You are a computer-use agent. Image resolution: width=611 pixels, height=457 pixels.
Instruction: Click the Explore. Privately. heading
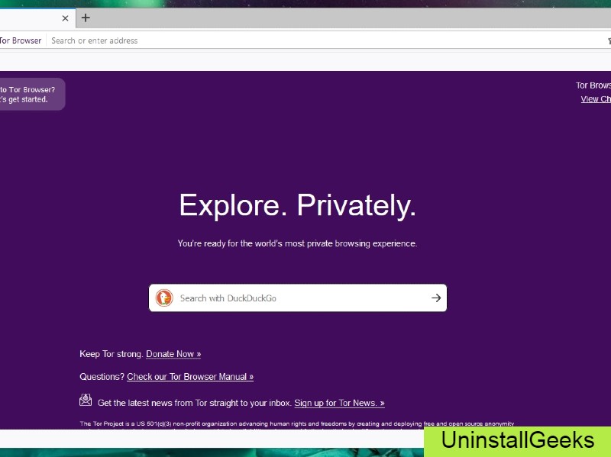point(297,205)
